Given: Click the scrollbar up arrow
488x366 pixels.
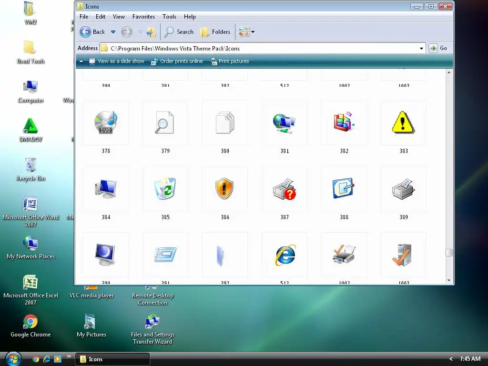Looking at the screenshot, I should coord(449,72).
